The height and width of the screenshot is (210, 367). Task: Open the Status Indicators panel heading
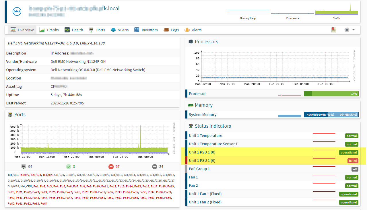click(213, 126)
